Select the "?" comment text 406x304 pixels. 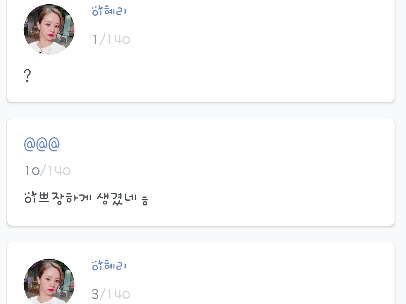click(27, 76)
